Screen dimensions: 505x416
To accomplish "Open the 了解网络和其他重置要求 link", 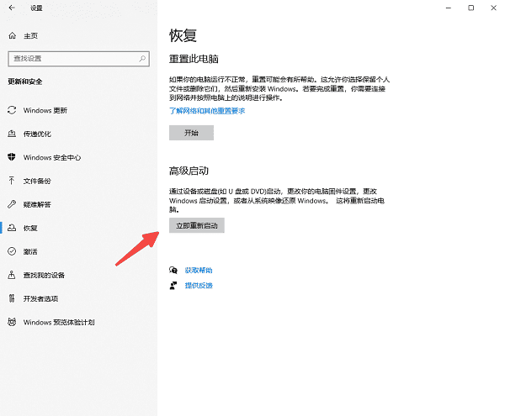I will pyautogui.click(x=207, y=110).
